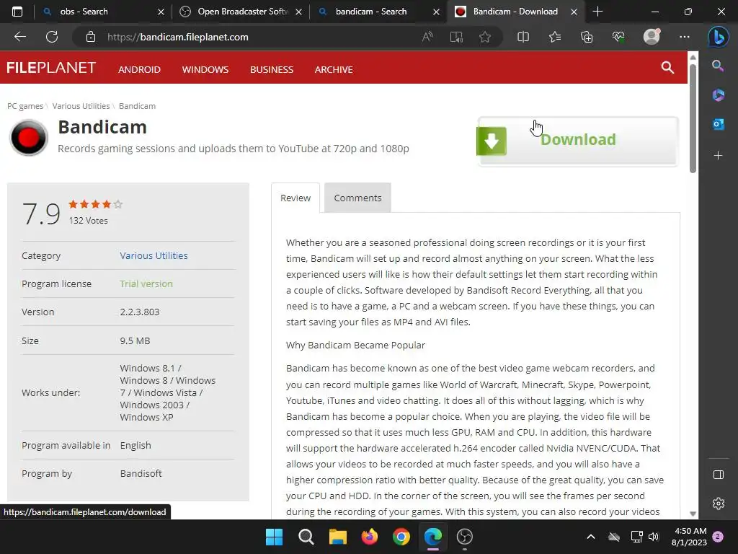738x554 pixels.
Task: Open the Windows Start menu
Action: 274,537
